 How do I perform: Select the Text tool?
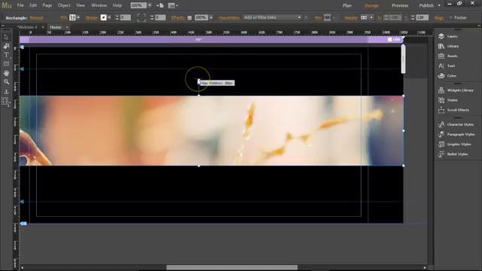coord(6,55)
